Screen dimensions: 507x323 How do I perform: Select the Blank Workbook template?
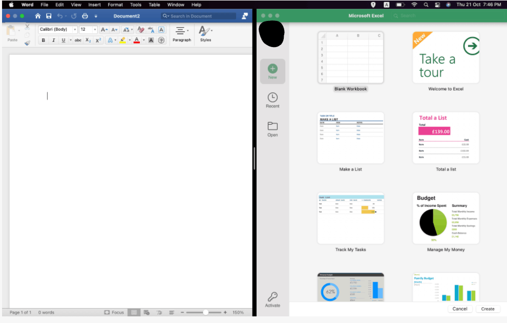(350, 62)
